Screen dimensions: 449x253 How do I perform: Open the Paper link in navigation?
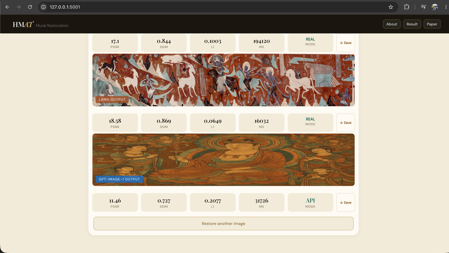(x=432, y=24)
